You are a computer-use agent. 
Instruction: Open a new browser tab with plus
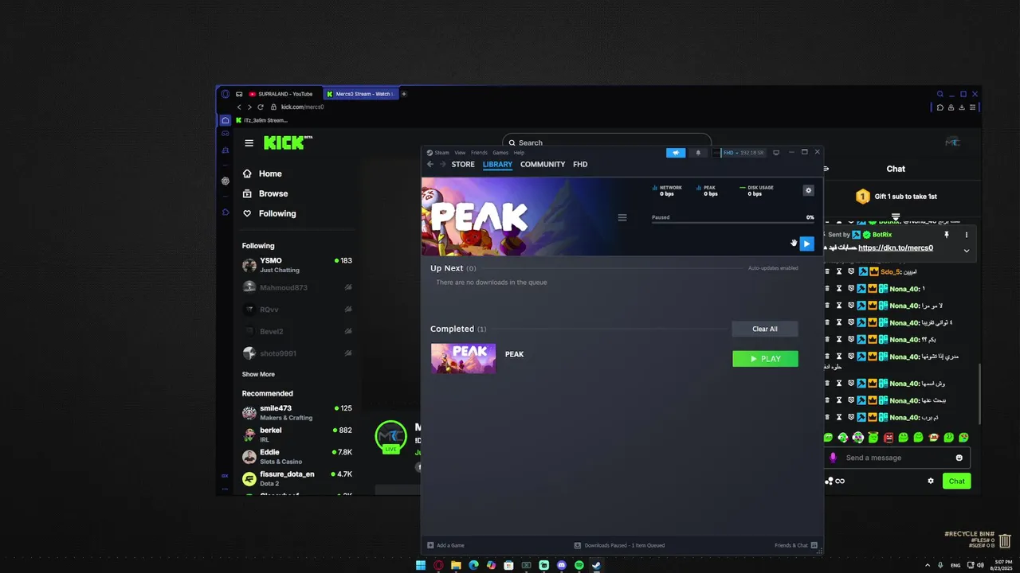coord(404,94)
